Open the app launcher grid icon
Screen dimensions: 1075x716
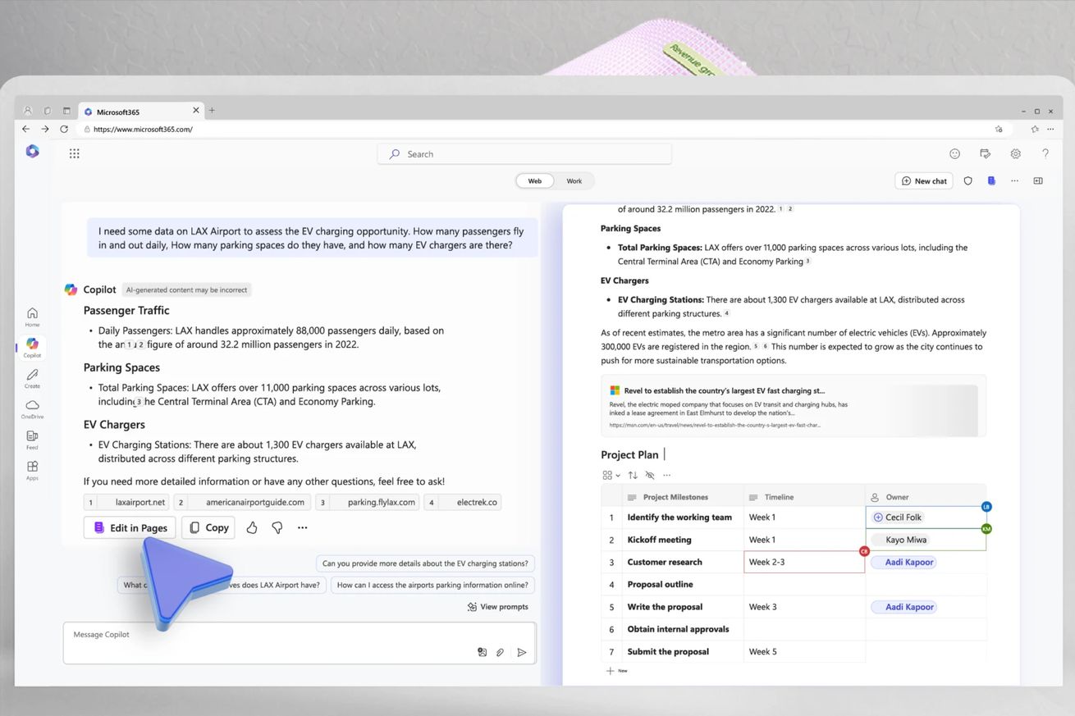75,153
